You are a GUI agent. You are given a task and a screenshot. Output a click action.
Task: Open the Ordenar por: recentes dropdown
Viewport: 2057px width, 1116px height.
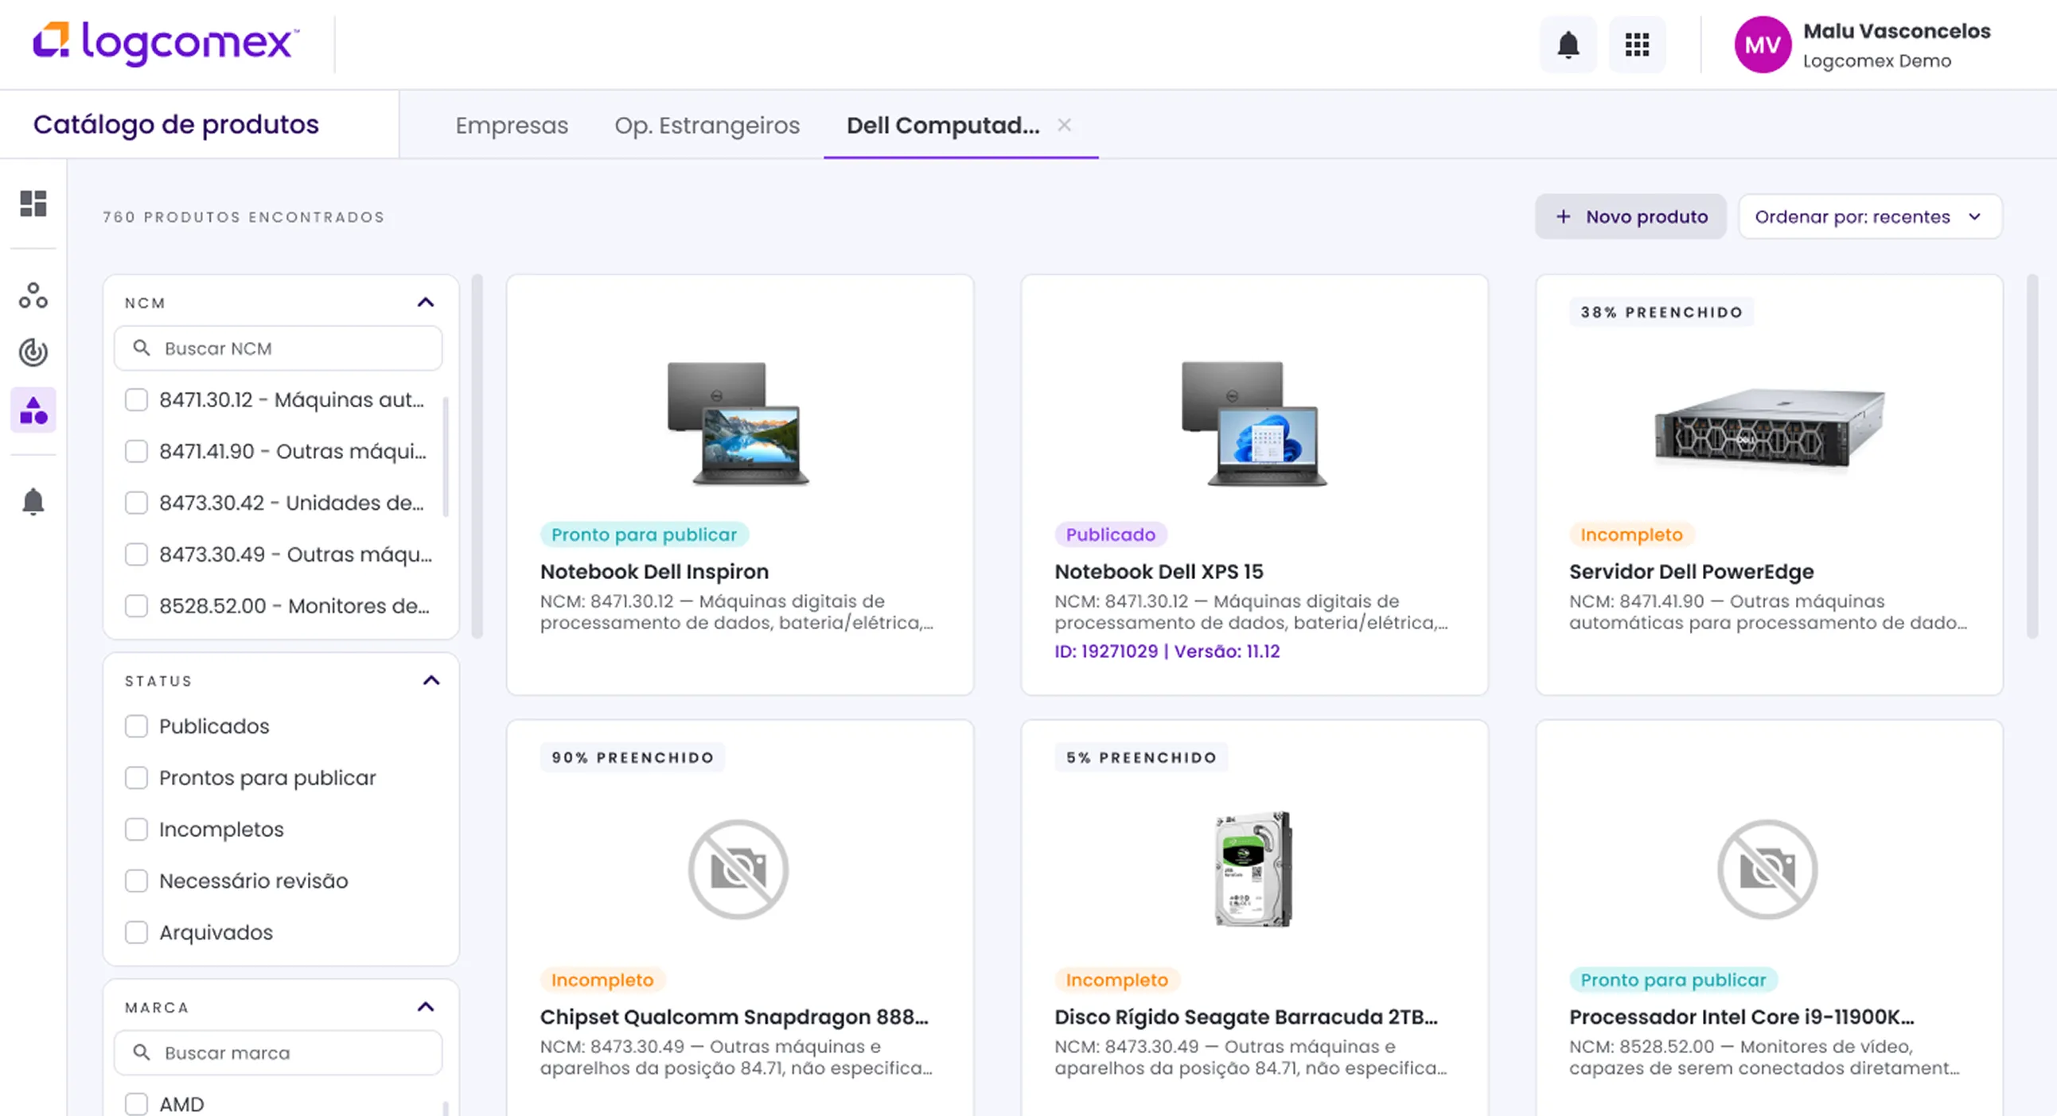[1869, 217]
